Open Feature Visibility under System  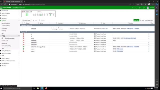pyautogui.click(x=6, y=46)
